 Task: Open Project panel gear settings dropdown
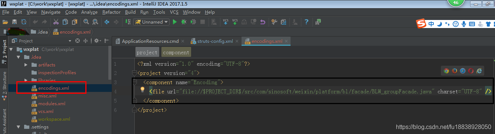[98, 41]
